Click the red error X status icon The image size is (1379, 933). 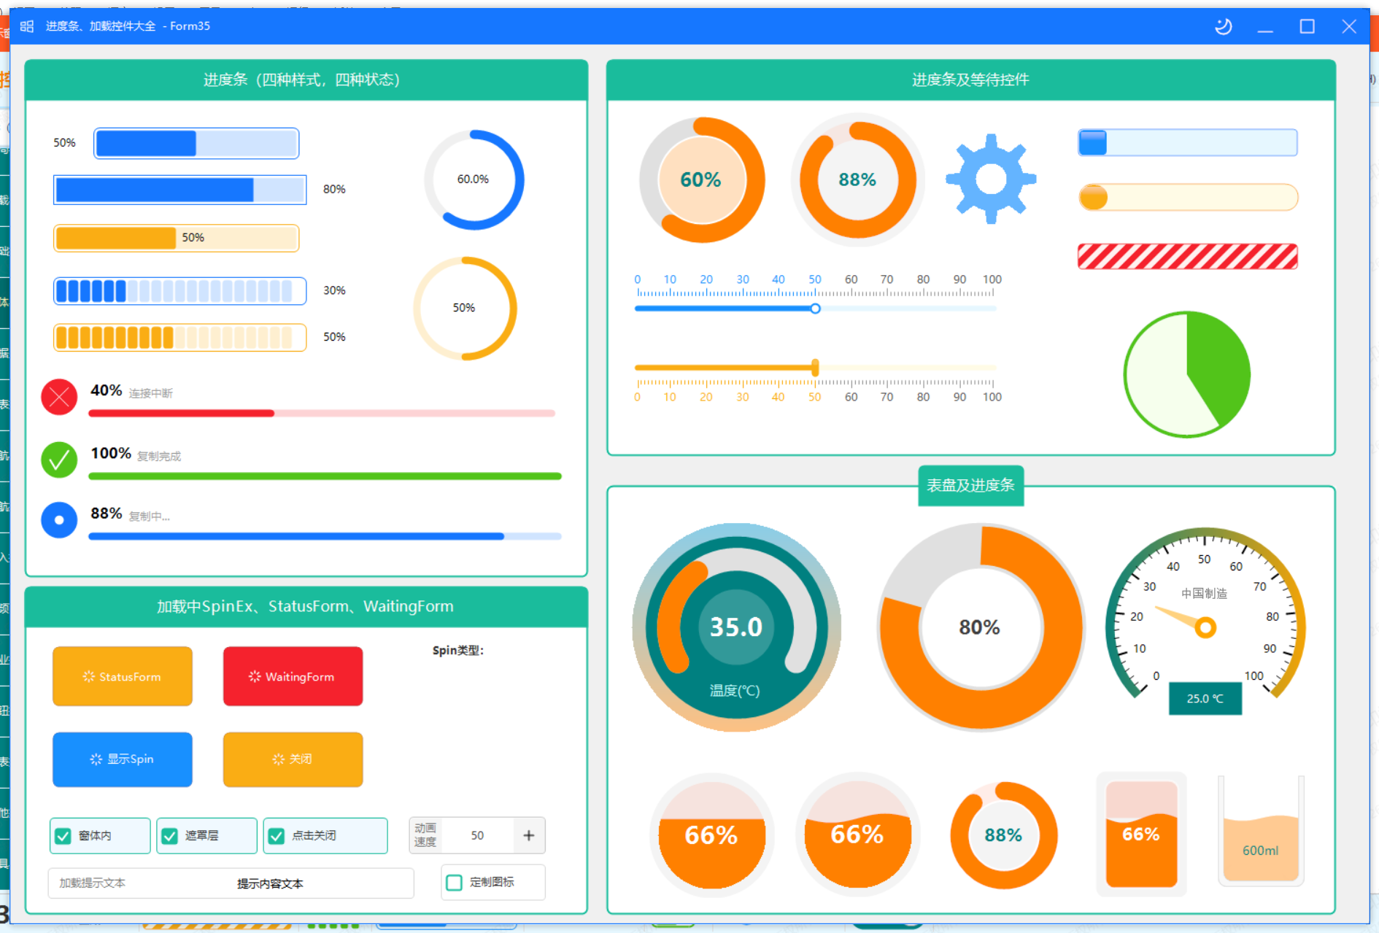[x=59, y=398]
